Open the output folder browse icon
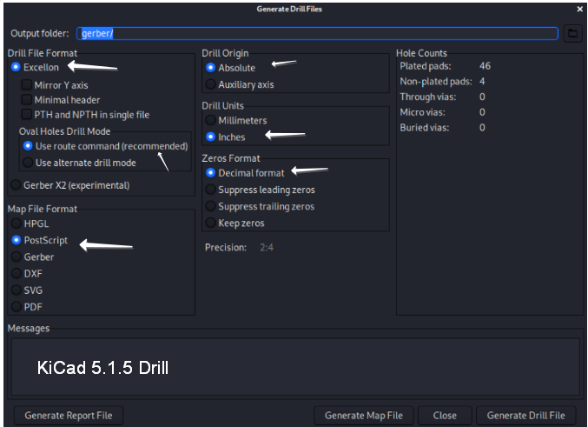 coord(572,33)
